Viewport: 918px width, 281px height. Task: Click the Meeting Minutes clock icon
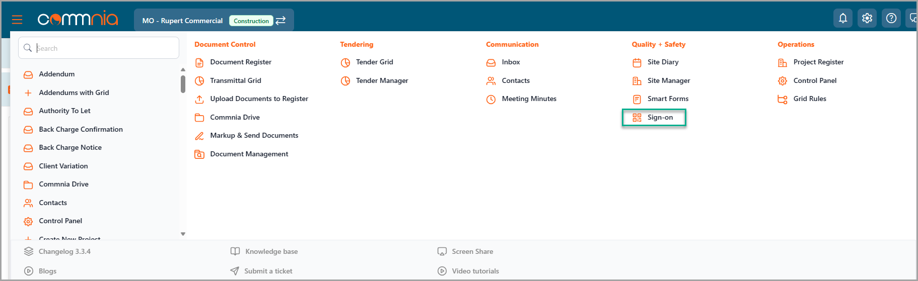tap(491, 99)
